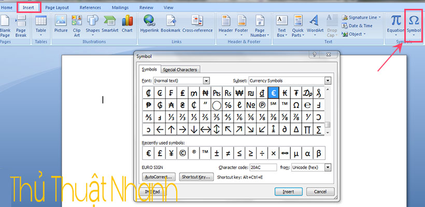Pick the micro µ recent symbol
The image size is (425, 207).
(296, 153)
